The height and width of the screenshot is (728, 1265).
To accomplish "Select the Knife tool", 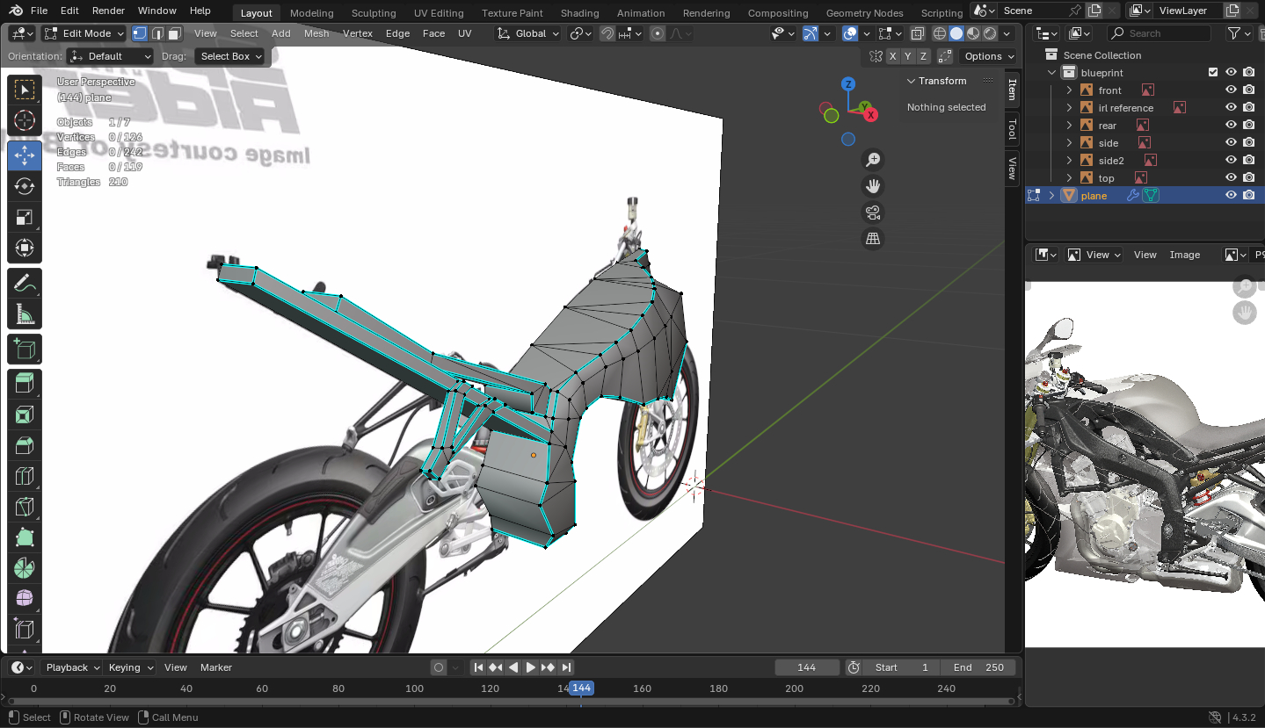I will tap(25, 508).
